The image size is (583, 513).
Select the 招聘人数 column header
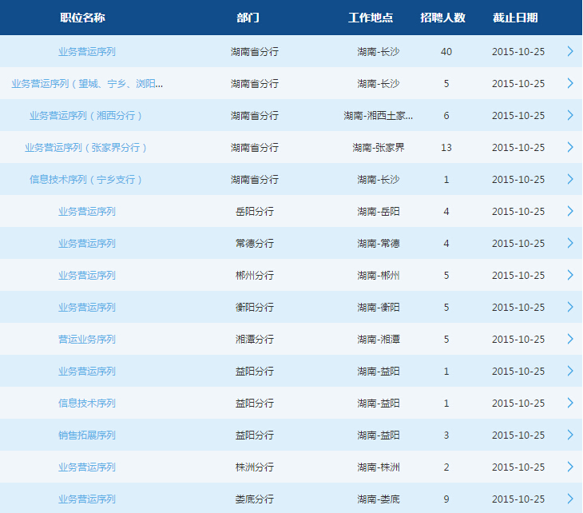[443, 18]
